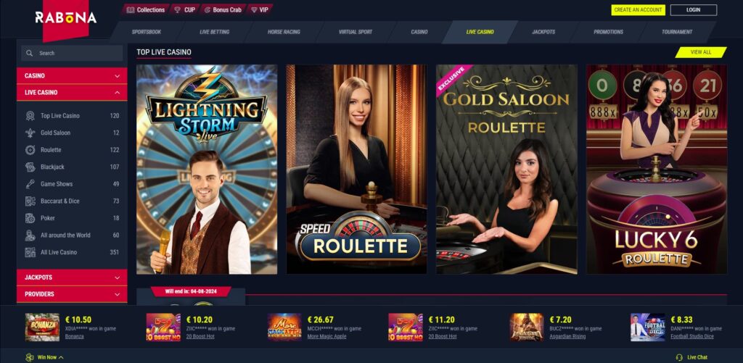Click the Poker chips icon
Image resolution: width=743 pixels, height=363 pixels.
click(x=30, y=218)
